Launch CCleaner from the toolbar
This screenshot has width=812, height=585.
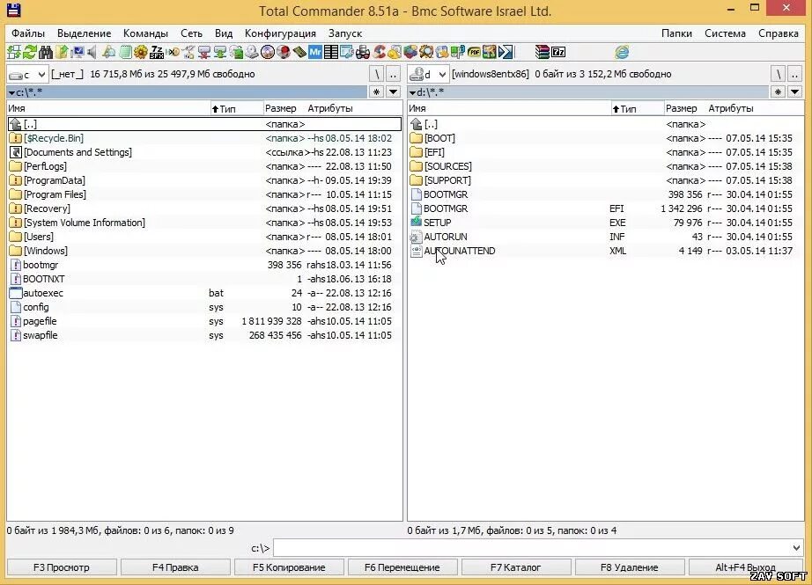(x=379, y=52)
